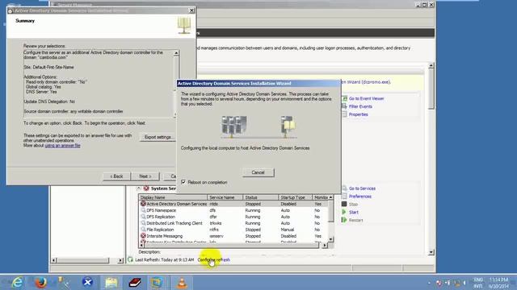
Task: Click Filter Events link
Action: pos(360,106)
